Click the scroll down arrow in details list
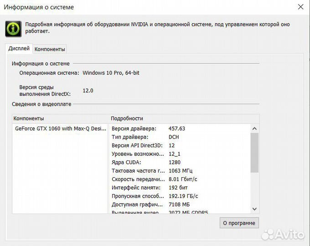310x246 pixels. point(254,209)
